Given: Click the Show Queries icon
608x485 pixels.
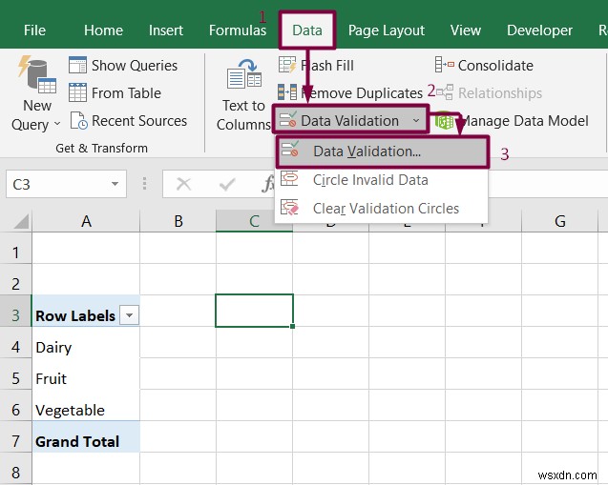Looking at the screenshot, I should (77, 65).
